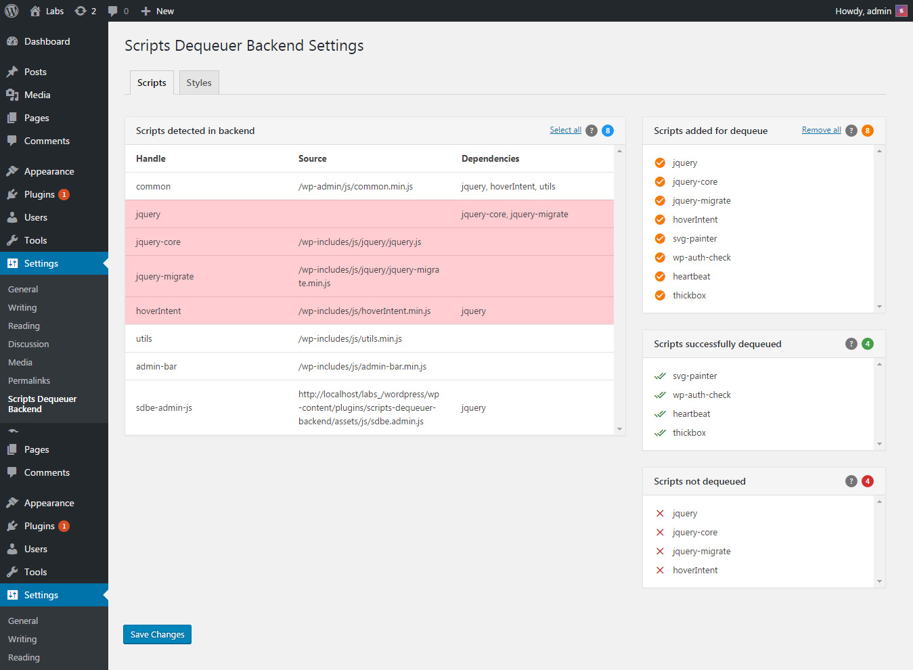Expand the Appearance sidebar menu

[49, 171]
